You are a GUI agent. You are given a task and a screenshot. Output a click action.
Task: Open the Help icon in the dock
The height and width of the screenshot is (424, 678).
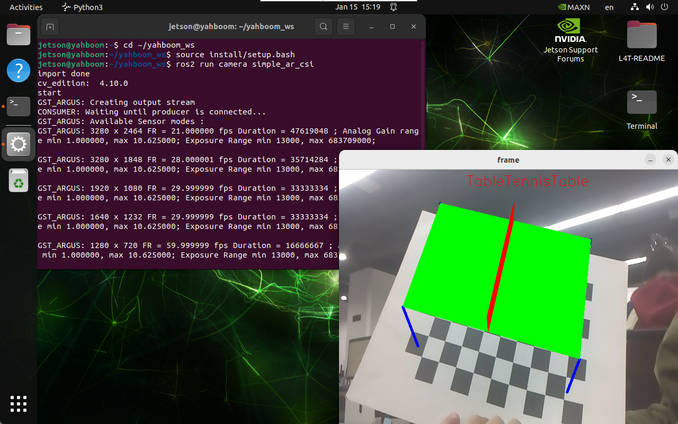[19, 70]
